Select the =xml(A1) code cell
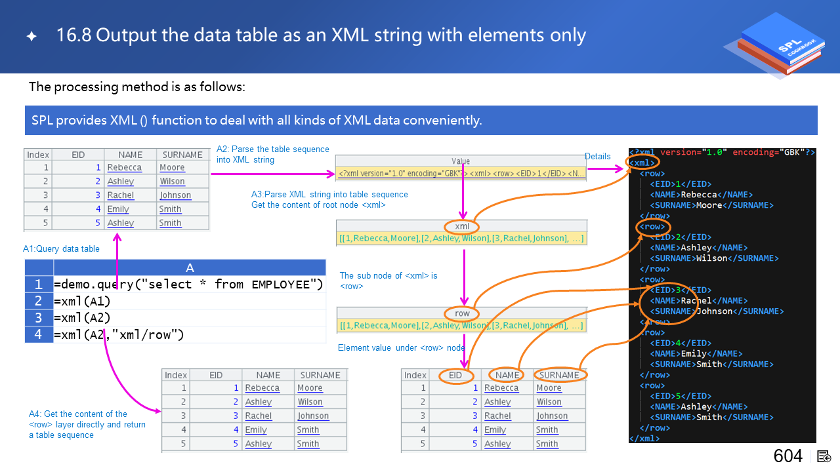This screenshot has height=472, width=840. click(x=189, y=302)
